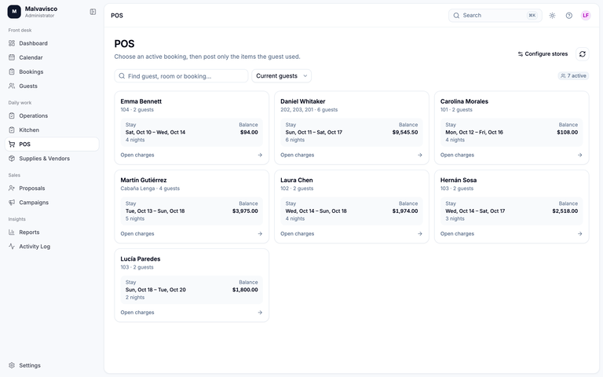This screenshot has width=603, height=377.
Task: Click the Calendar icon in sidebar
Action: [x=12, y=57]
